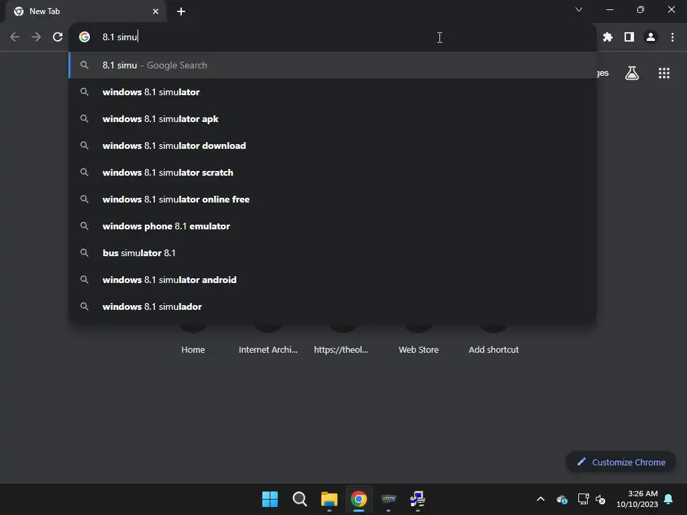
Task: Choose suggestion "windows 8.1 simulator android"
Action: point(333,280)
